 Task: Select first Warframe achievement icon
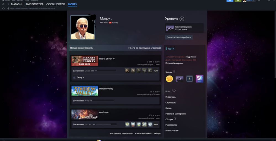click(x=127, y=124)
